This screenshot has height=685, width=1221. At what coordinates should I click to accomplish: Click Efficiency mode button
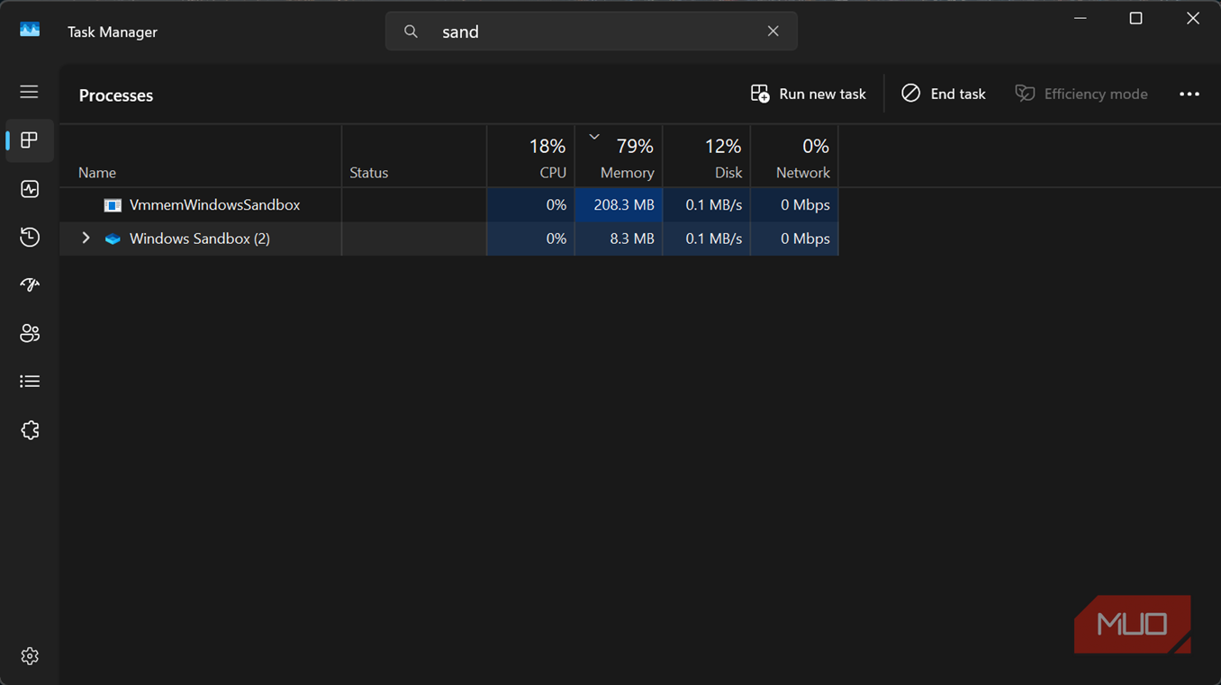pos(1081,94)
